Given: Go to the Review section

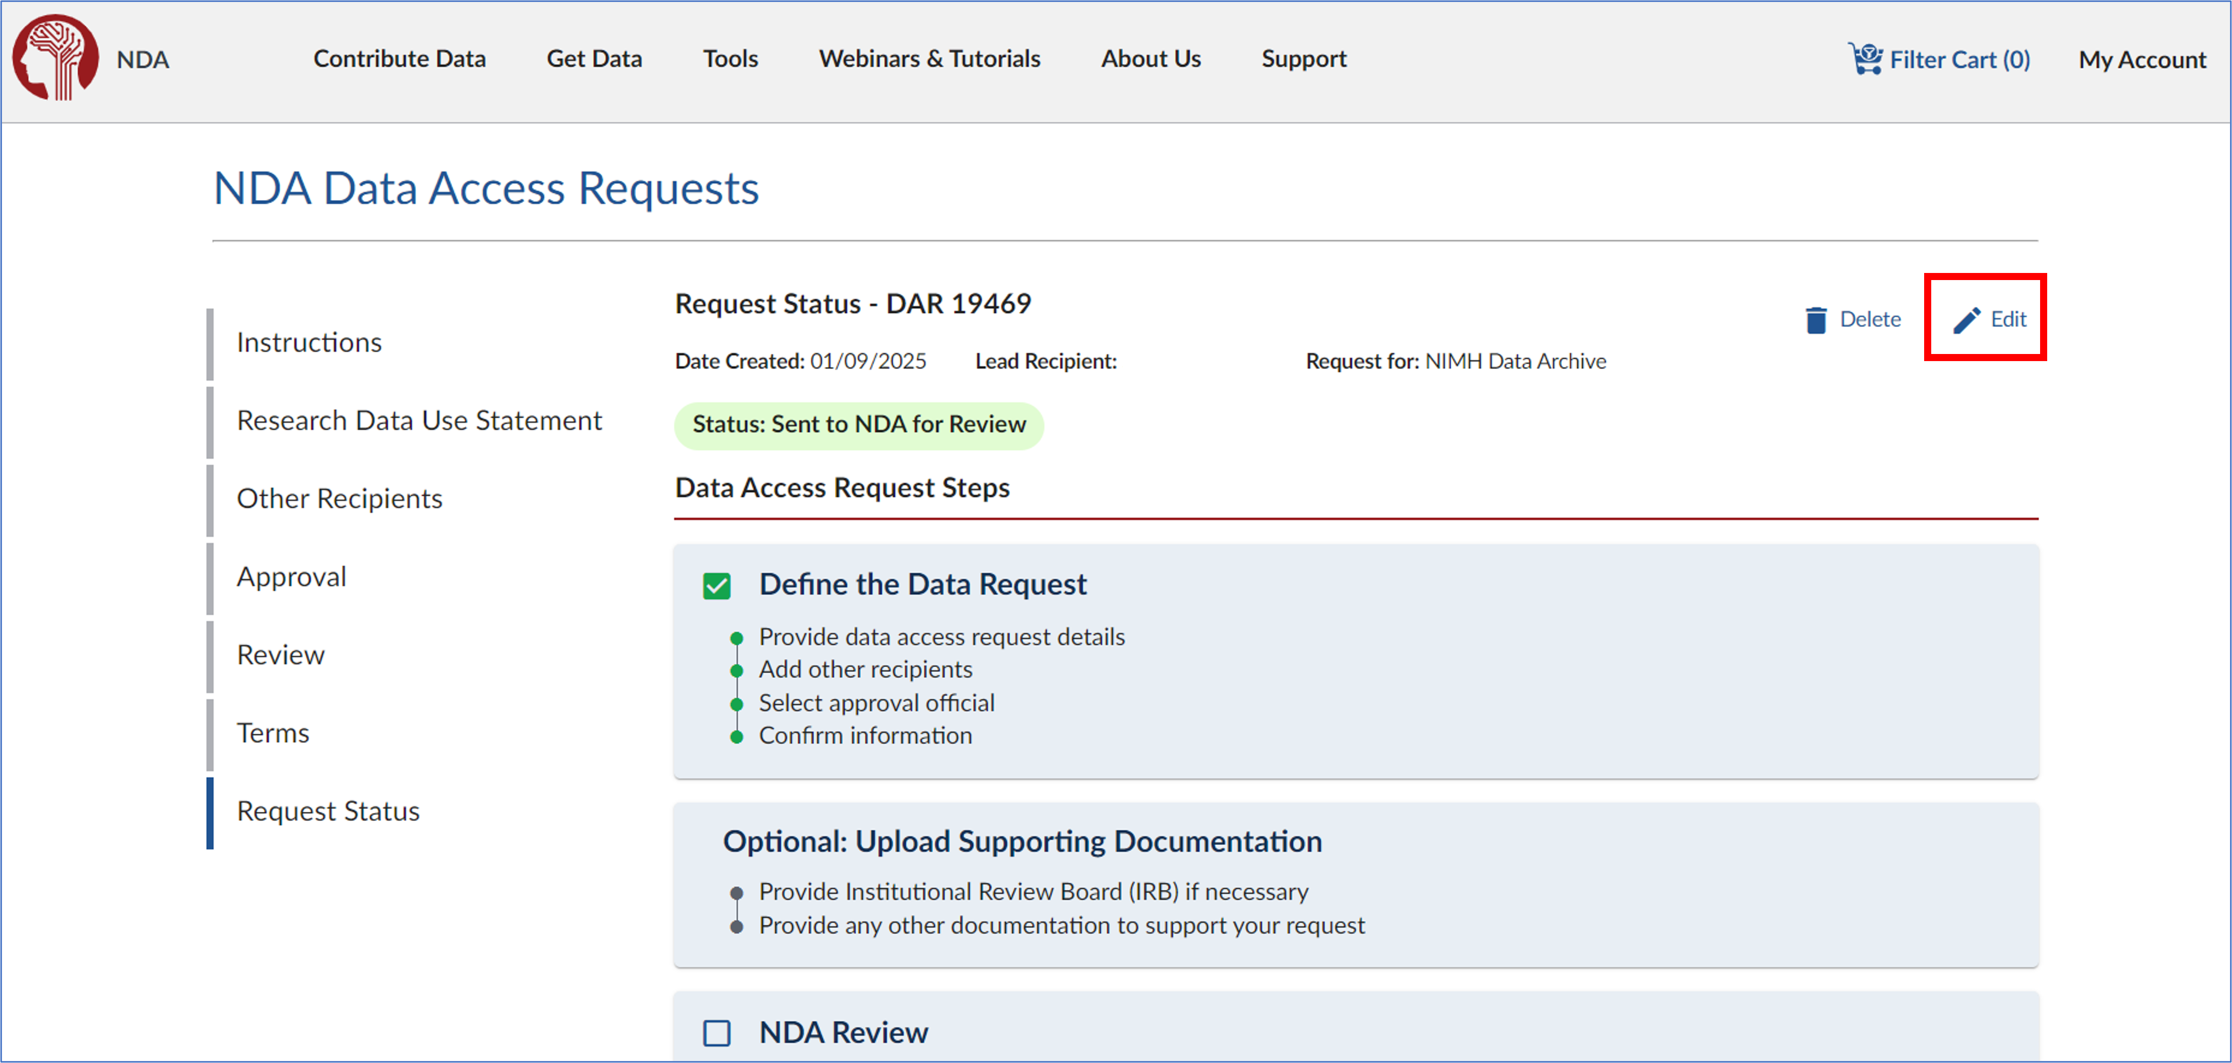Looking at the screenshot, I should [281, 655].
